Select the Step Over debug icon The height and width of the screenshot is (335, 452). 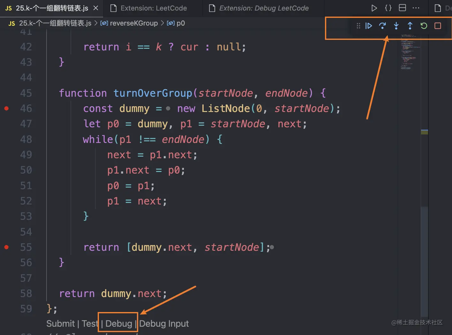click(382, 26)
